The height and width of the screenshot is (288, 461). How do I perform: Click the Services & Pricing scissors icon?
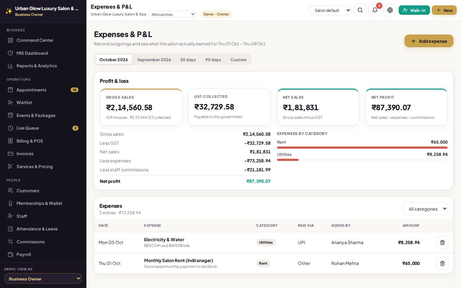(10, 166)
